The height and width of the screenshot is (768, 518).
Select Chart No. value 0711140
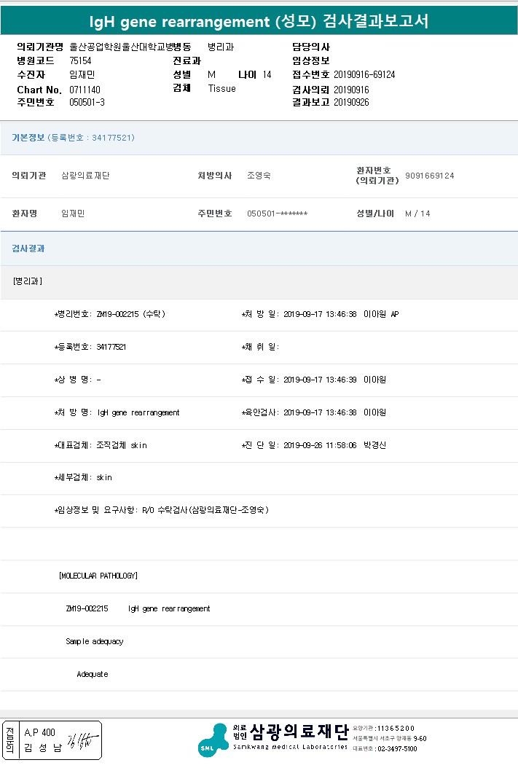click(85, 90)
